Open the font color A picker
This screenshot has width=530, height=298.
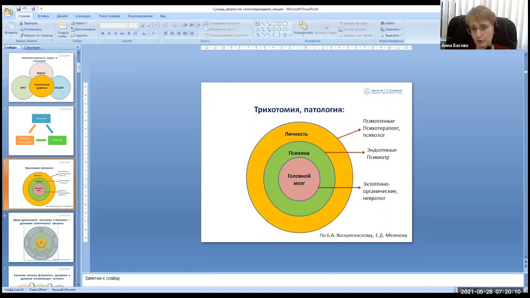coord(154,34)
